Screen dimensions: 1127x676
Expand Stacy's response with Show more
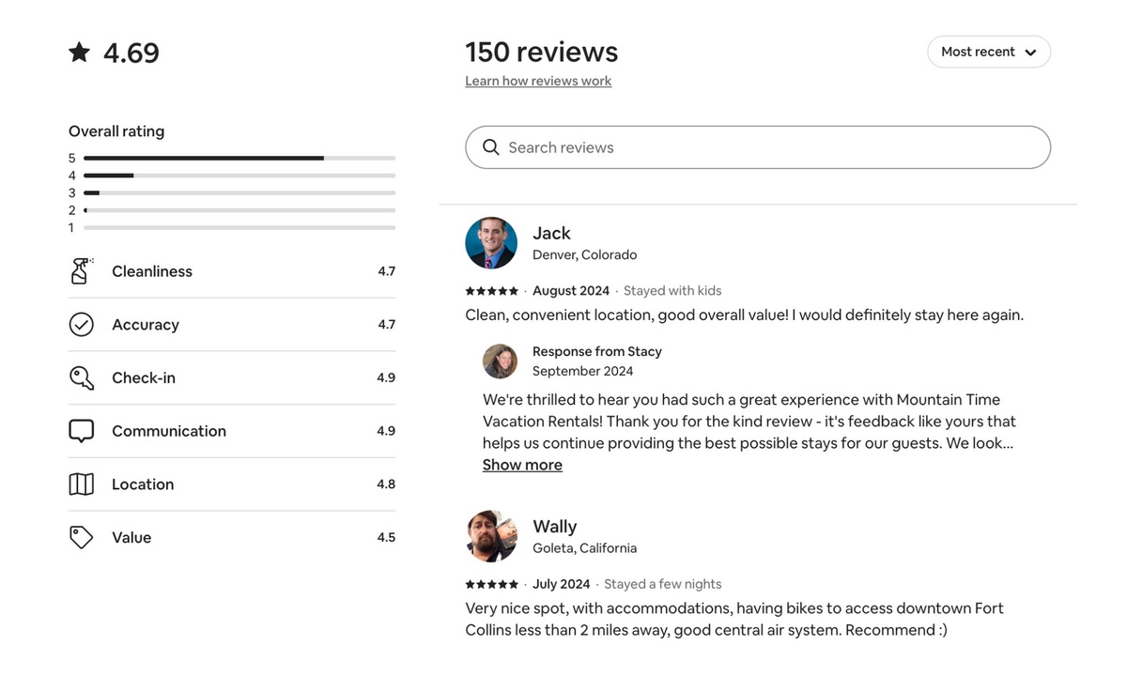(x=522, y=465)
